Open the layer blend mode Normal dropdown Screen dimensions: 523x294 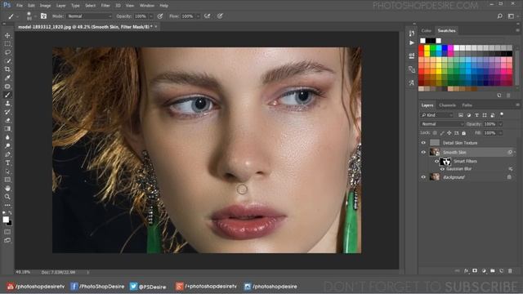442,124
